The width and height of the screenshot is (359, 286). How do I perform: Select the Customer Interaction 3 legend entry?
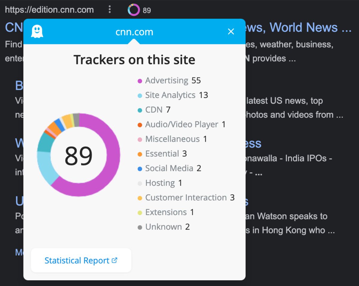[186, 198]
